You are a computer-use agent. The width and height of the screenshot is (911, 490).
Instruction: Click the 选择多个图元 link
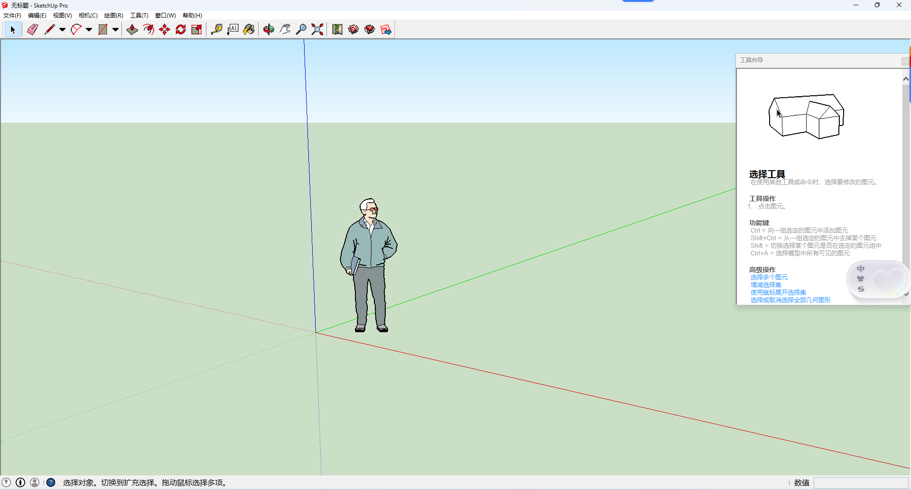coord(769,277)
